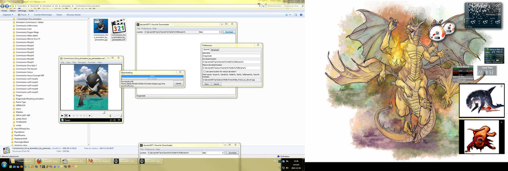Open the Favorites menu in media player
The height and width of the screenshot is (171, 508).
(x=92, y=62)
